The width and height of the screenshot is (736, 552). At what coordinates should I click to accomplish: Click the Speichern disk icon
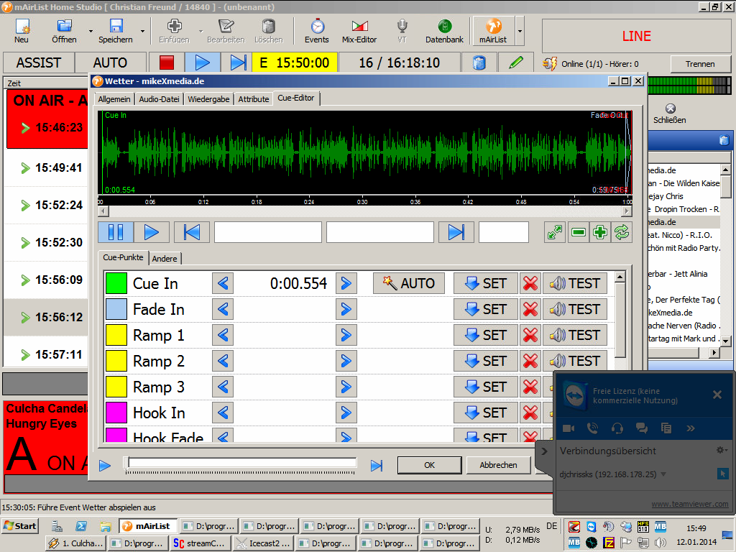(x=116, y=31)
